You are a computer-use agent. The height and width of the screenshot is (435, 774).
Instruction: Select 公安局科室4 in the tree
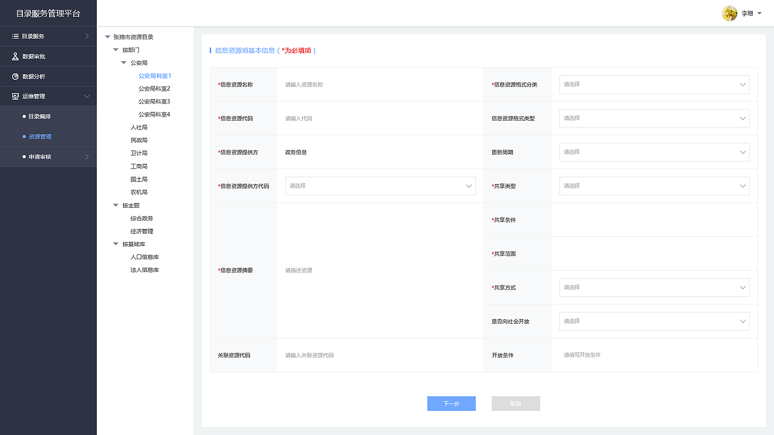154,114
